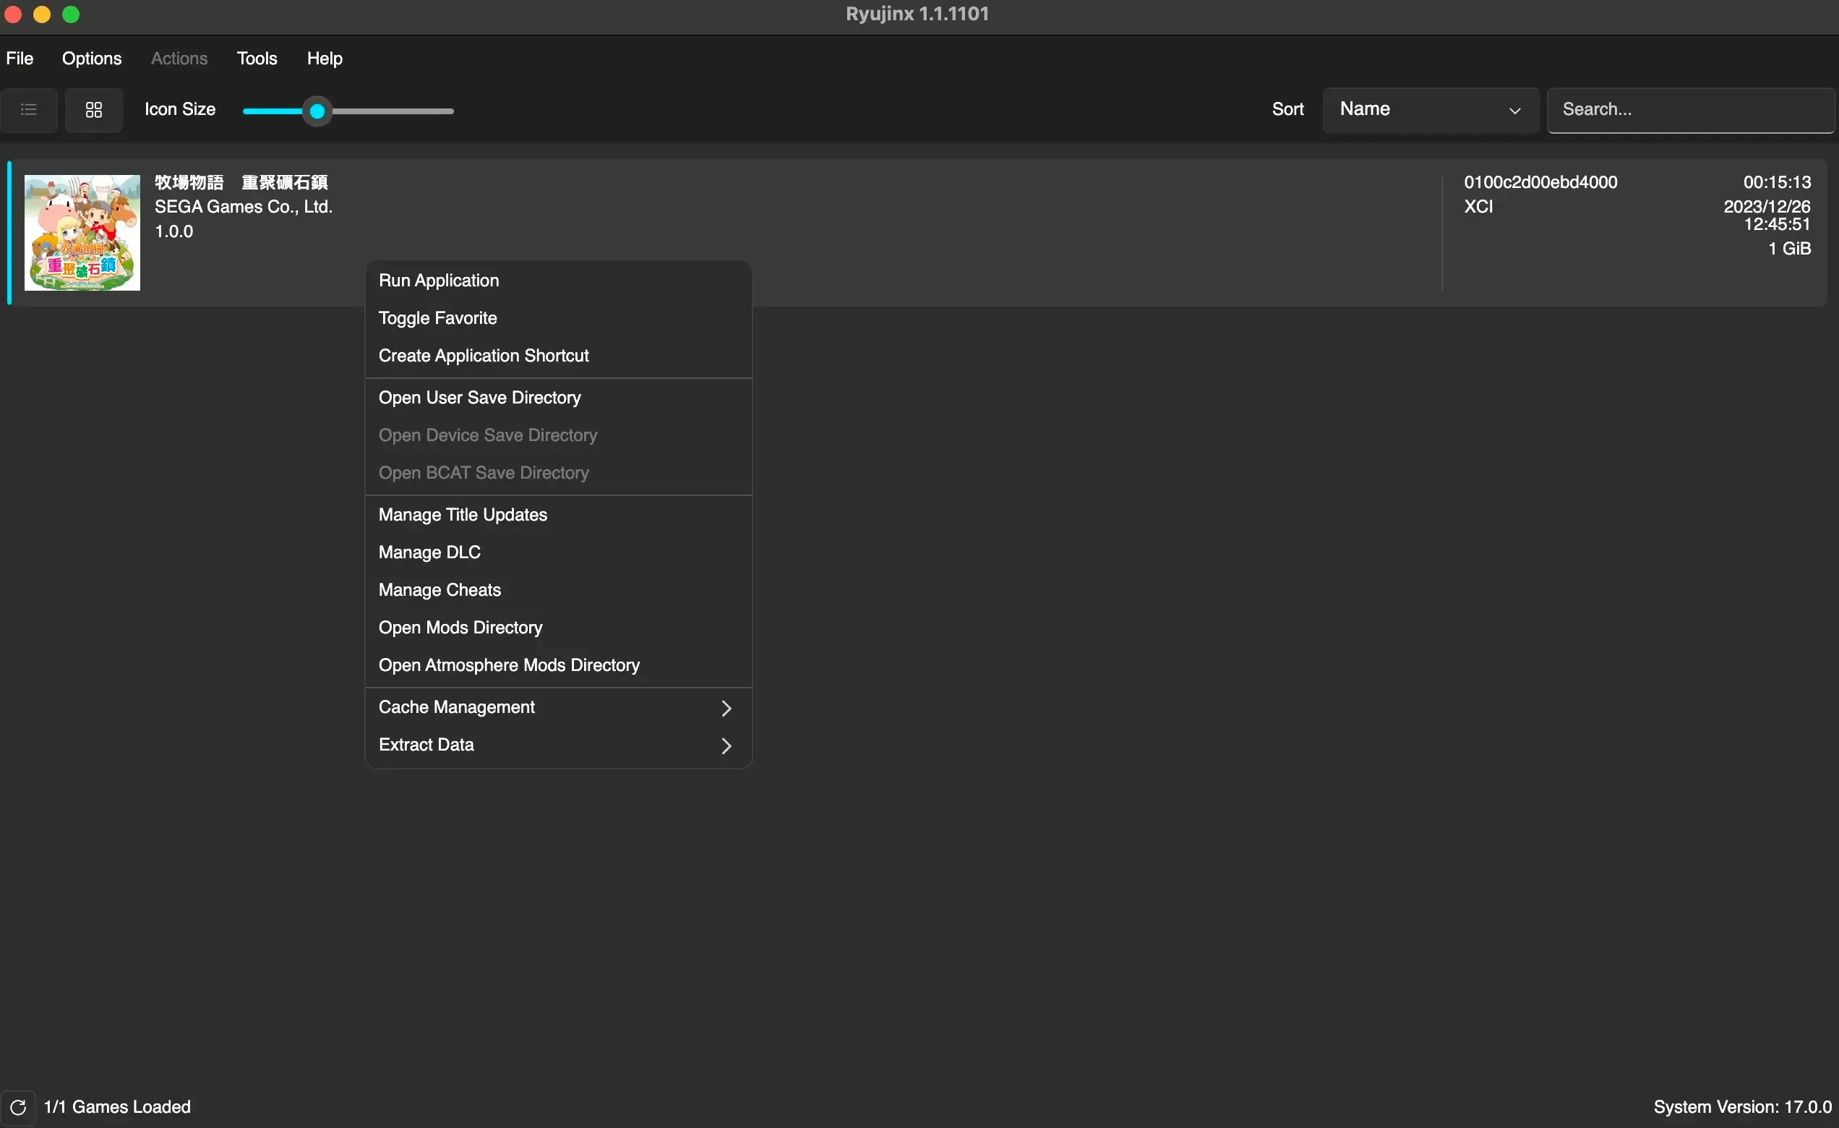The image size is (1839, 1128).
Task: Open the Sort by Name dropdown
Action: [1428, 109]
